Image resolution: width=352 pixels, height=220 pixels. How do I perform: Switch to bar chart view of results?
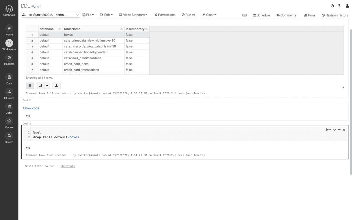(40, 86)
